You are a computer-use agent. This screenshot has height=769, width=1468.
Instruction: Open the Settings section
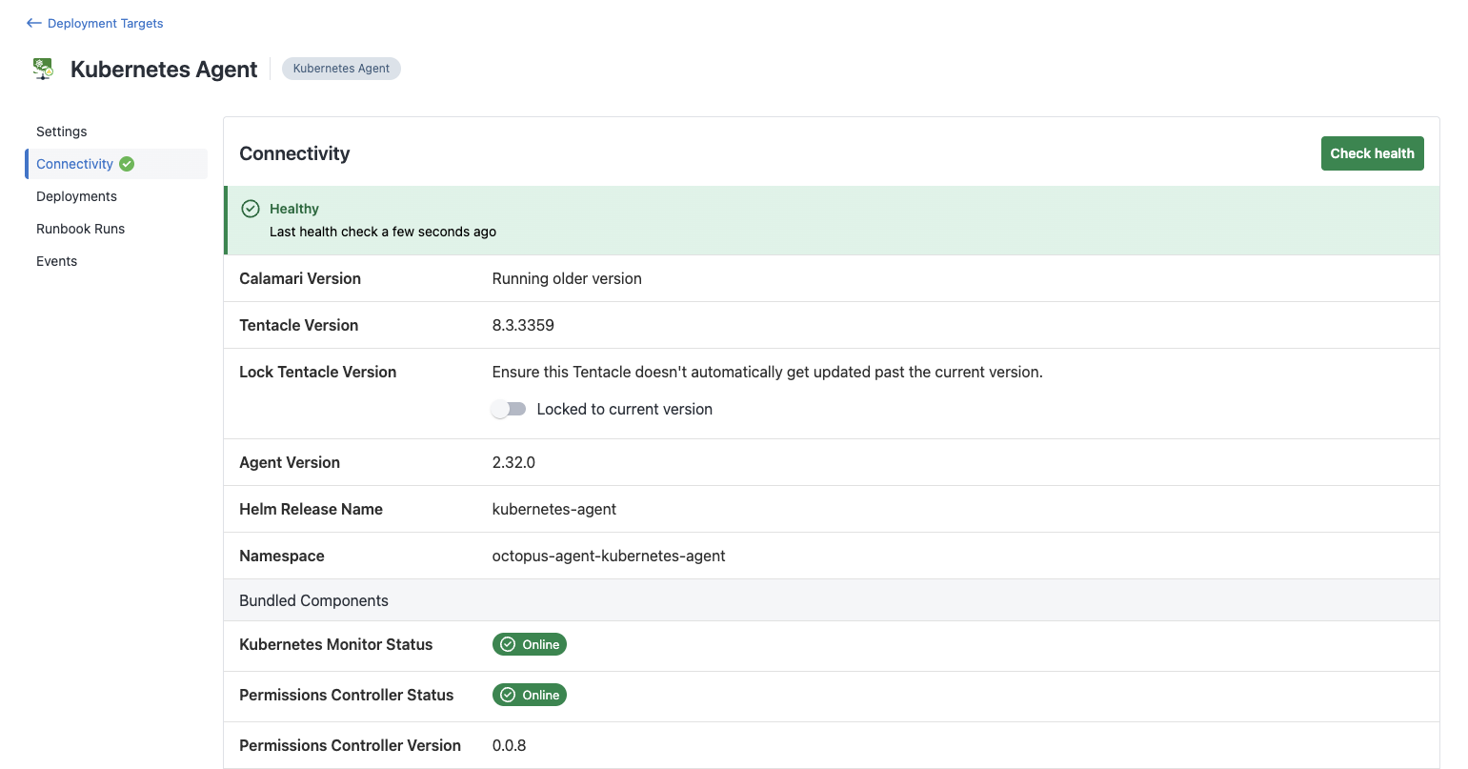coord(61,131)
